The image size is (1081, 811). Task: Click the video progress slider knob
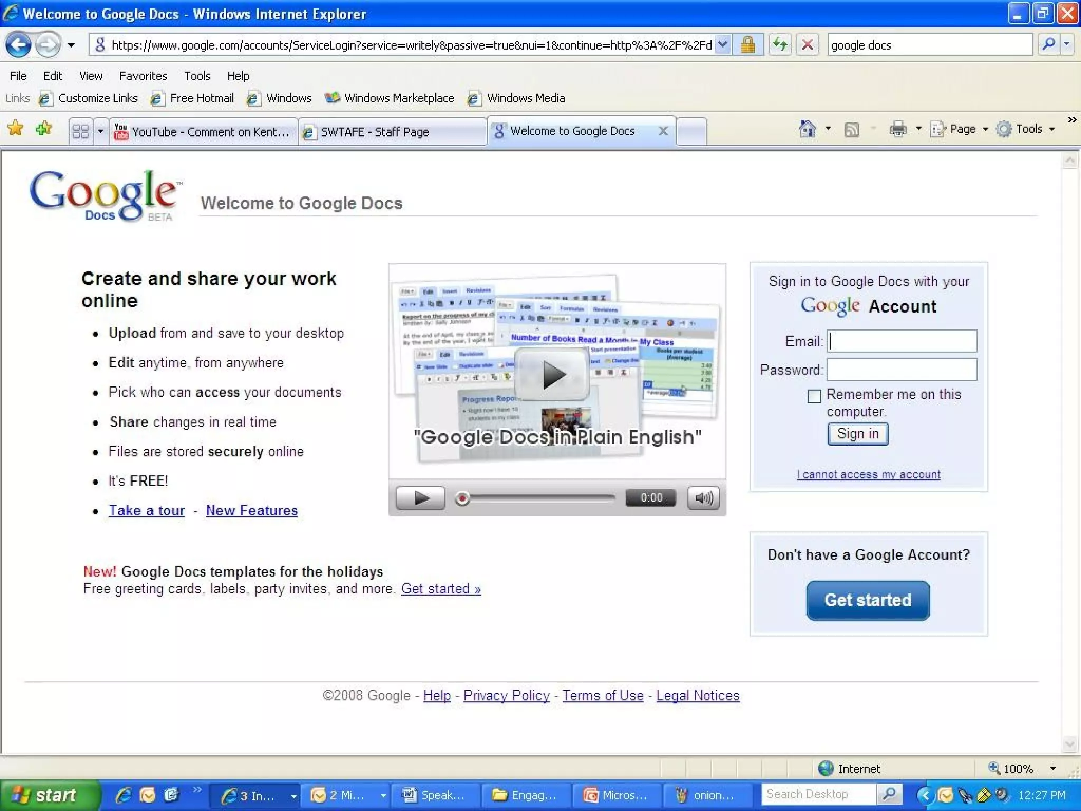pos(462,498)
